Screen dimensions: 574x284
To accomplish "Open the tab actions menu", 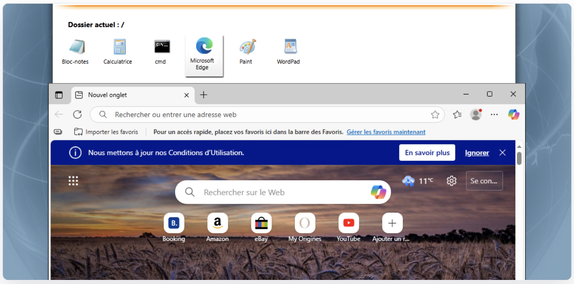I will [x=59, y=95].
